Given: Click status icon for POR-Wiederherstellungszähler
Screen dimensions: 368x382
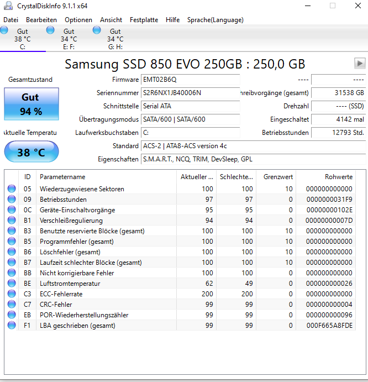Looking at the screenshot, I should pyautogui.click(x=12, y=315).
